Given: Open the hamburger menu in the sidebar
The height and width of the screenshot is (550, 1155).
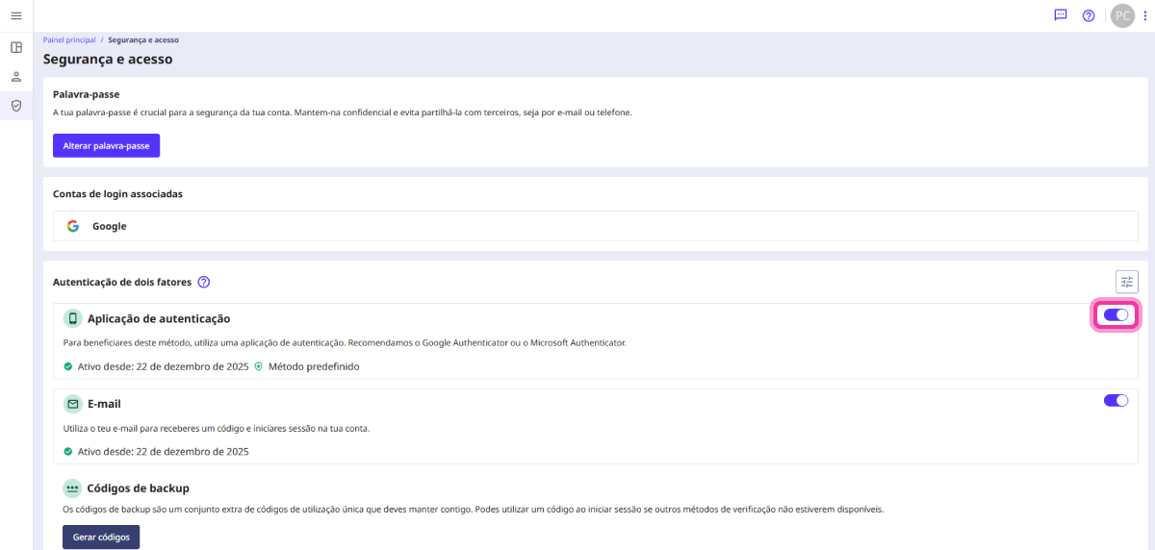Looking at the screenshot, I should coord(16,16).
